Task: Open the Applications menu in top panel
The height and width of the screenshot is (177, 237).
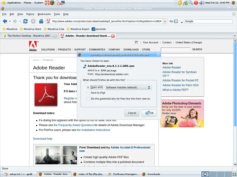Action: (14, 3)
